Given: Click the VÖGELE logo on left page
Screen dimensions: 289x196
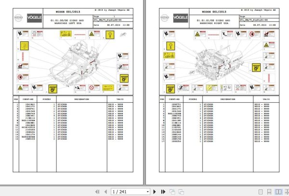Looking at the screenshot, I should (35, 18).
